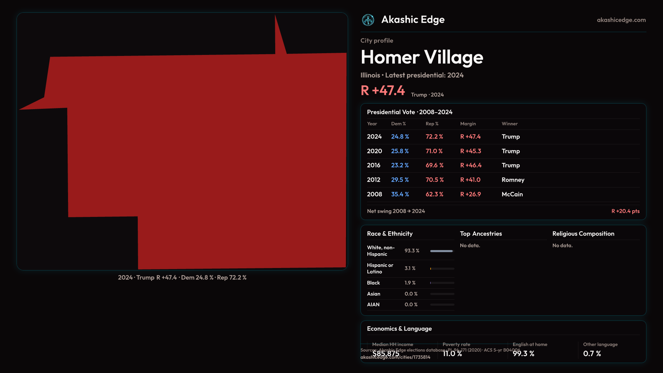Click the Net swing R +20.4 pts value

pos(625,211)
